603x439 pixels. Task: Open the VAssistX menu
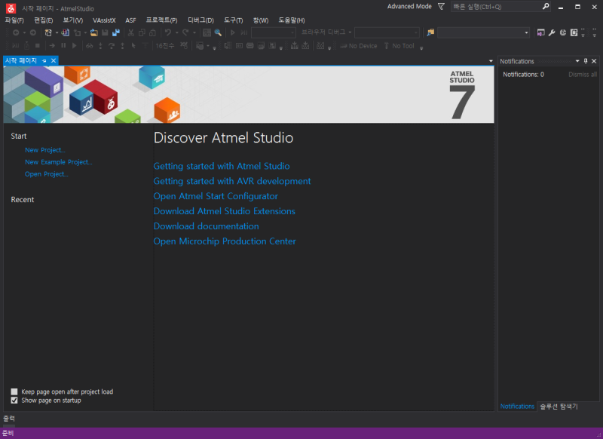(x=104, y=20)
